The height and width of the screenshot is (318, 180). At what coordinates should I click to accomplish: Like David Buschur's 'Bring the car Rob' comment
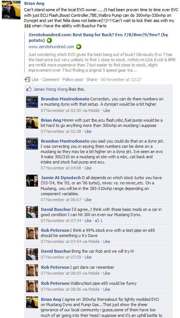tap(88, 257)
